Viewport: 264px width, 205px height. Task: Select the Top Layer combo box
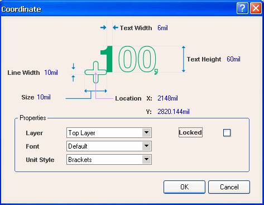click(109, 133)
